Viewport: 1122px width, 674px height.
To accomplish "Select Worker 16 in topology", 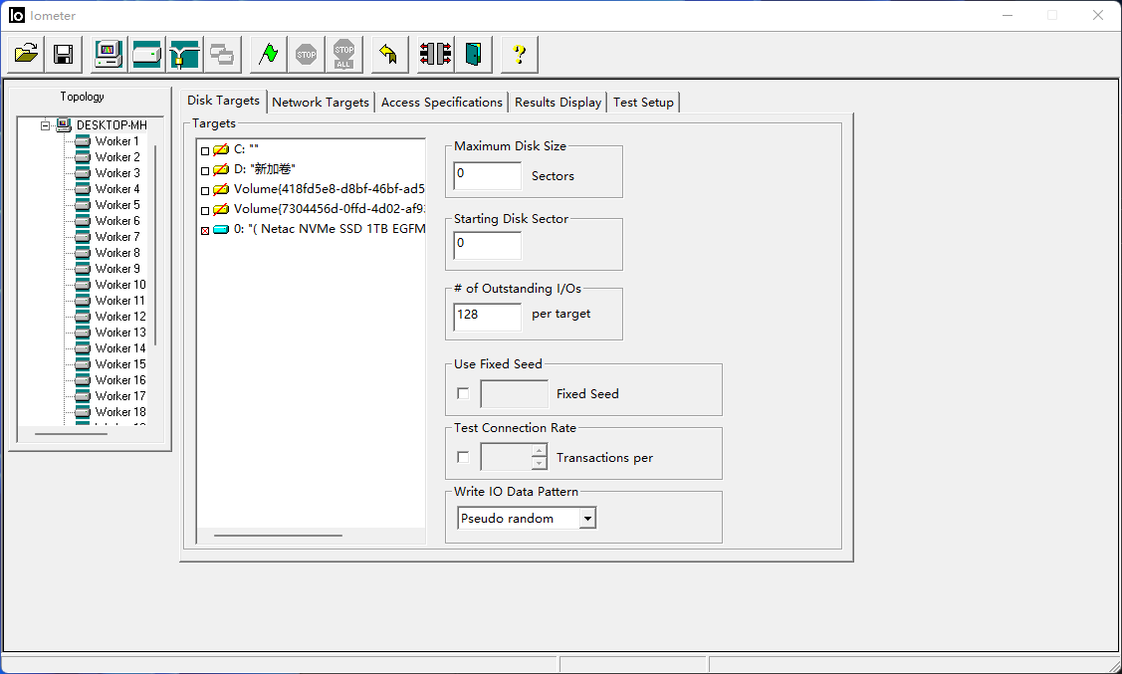I will 120,380.
